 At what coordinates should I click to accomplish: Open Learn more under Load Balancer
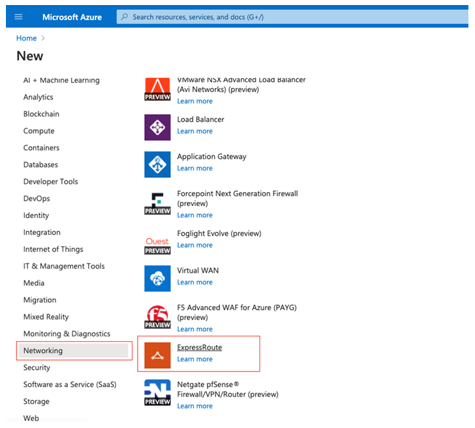(x=195, y=131)
